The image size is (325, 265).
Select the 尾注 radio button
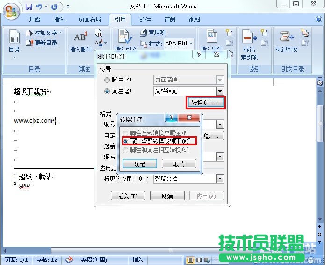coord(108,91)
